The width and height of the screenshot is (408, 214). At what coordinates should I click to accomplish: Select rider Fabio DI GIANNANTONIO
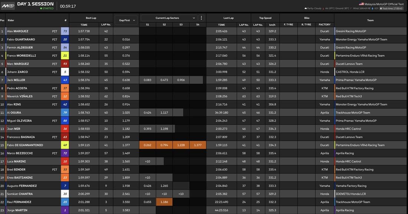point(25,145)
